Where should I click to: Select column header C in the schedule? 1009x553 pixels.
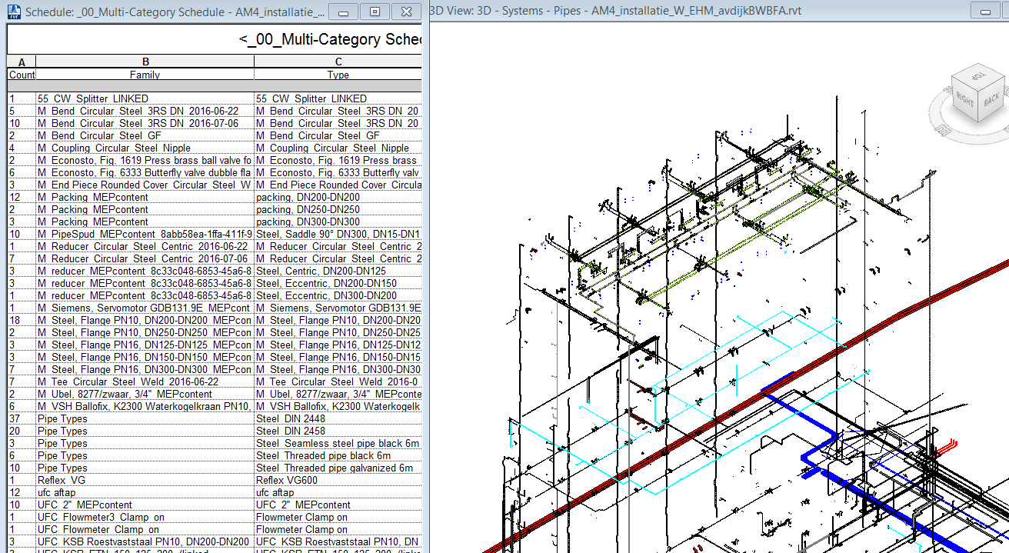338,62
